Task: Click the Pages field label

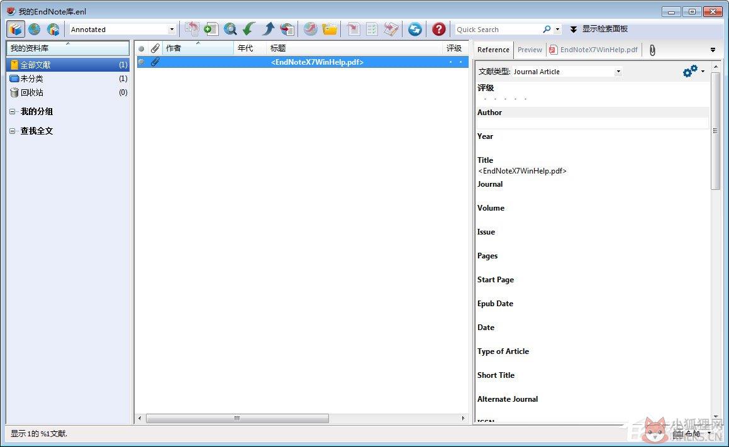Action: pos(487,255)
